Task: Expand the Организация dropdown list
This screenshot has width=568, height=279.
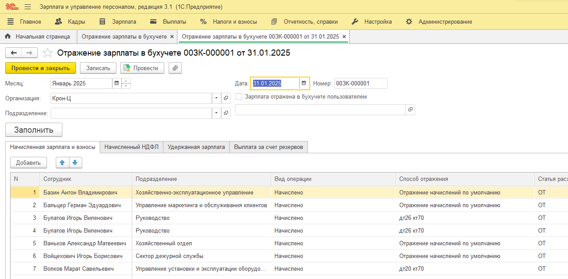Action: click(216, 99)
